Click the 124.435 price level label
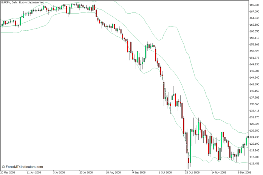Image resolution: width=263 pixels, height=175 pixels. tap(255, 137)
